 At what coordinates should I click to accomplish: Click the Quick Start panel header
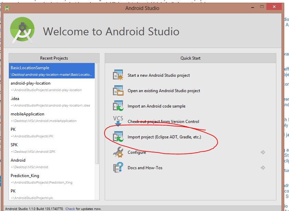pyautogui.click(x=190, y=58)
